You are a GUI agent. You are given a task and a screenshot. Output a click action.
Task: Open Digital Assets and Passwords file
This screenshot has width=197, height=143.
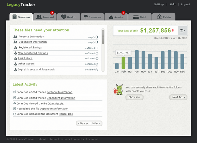pyautogui.click(x=36, y=69)
